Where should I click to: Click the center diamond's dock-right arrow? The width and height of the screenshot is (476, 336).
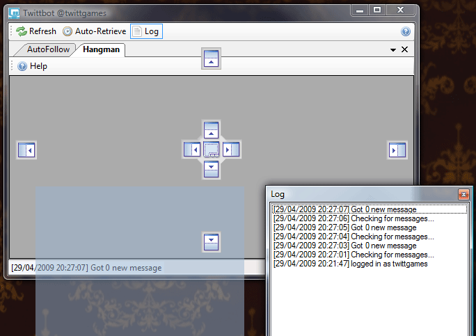231,150
